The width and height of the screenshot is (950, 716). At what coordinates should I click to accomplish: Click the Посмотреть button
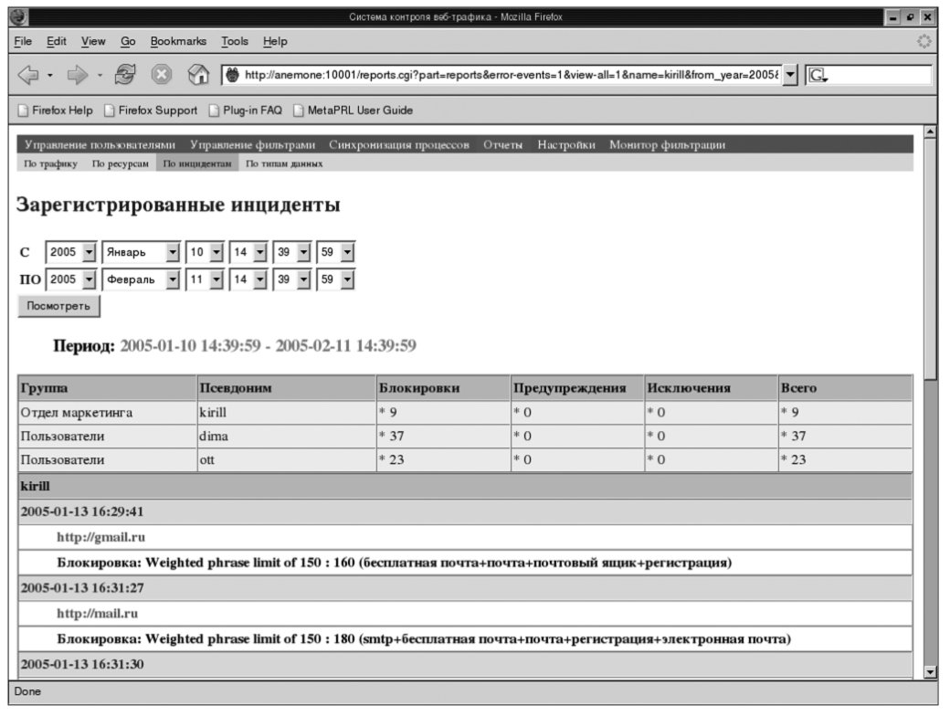tap(58, 306)
